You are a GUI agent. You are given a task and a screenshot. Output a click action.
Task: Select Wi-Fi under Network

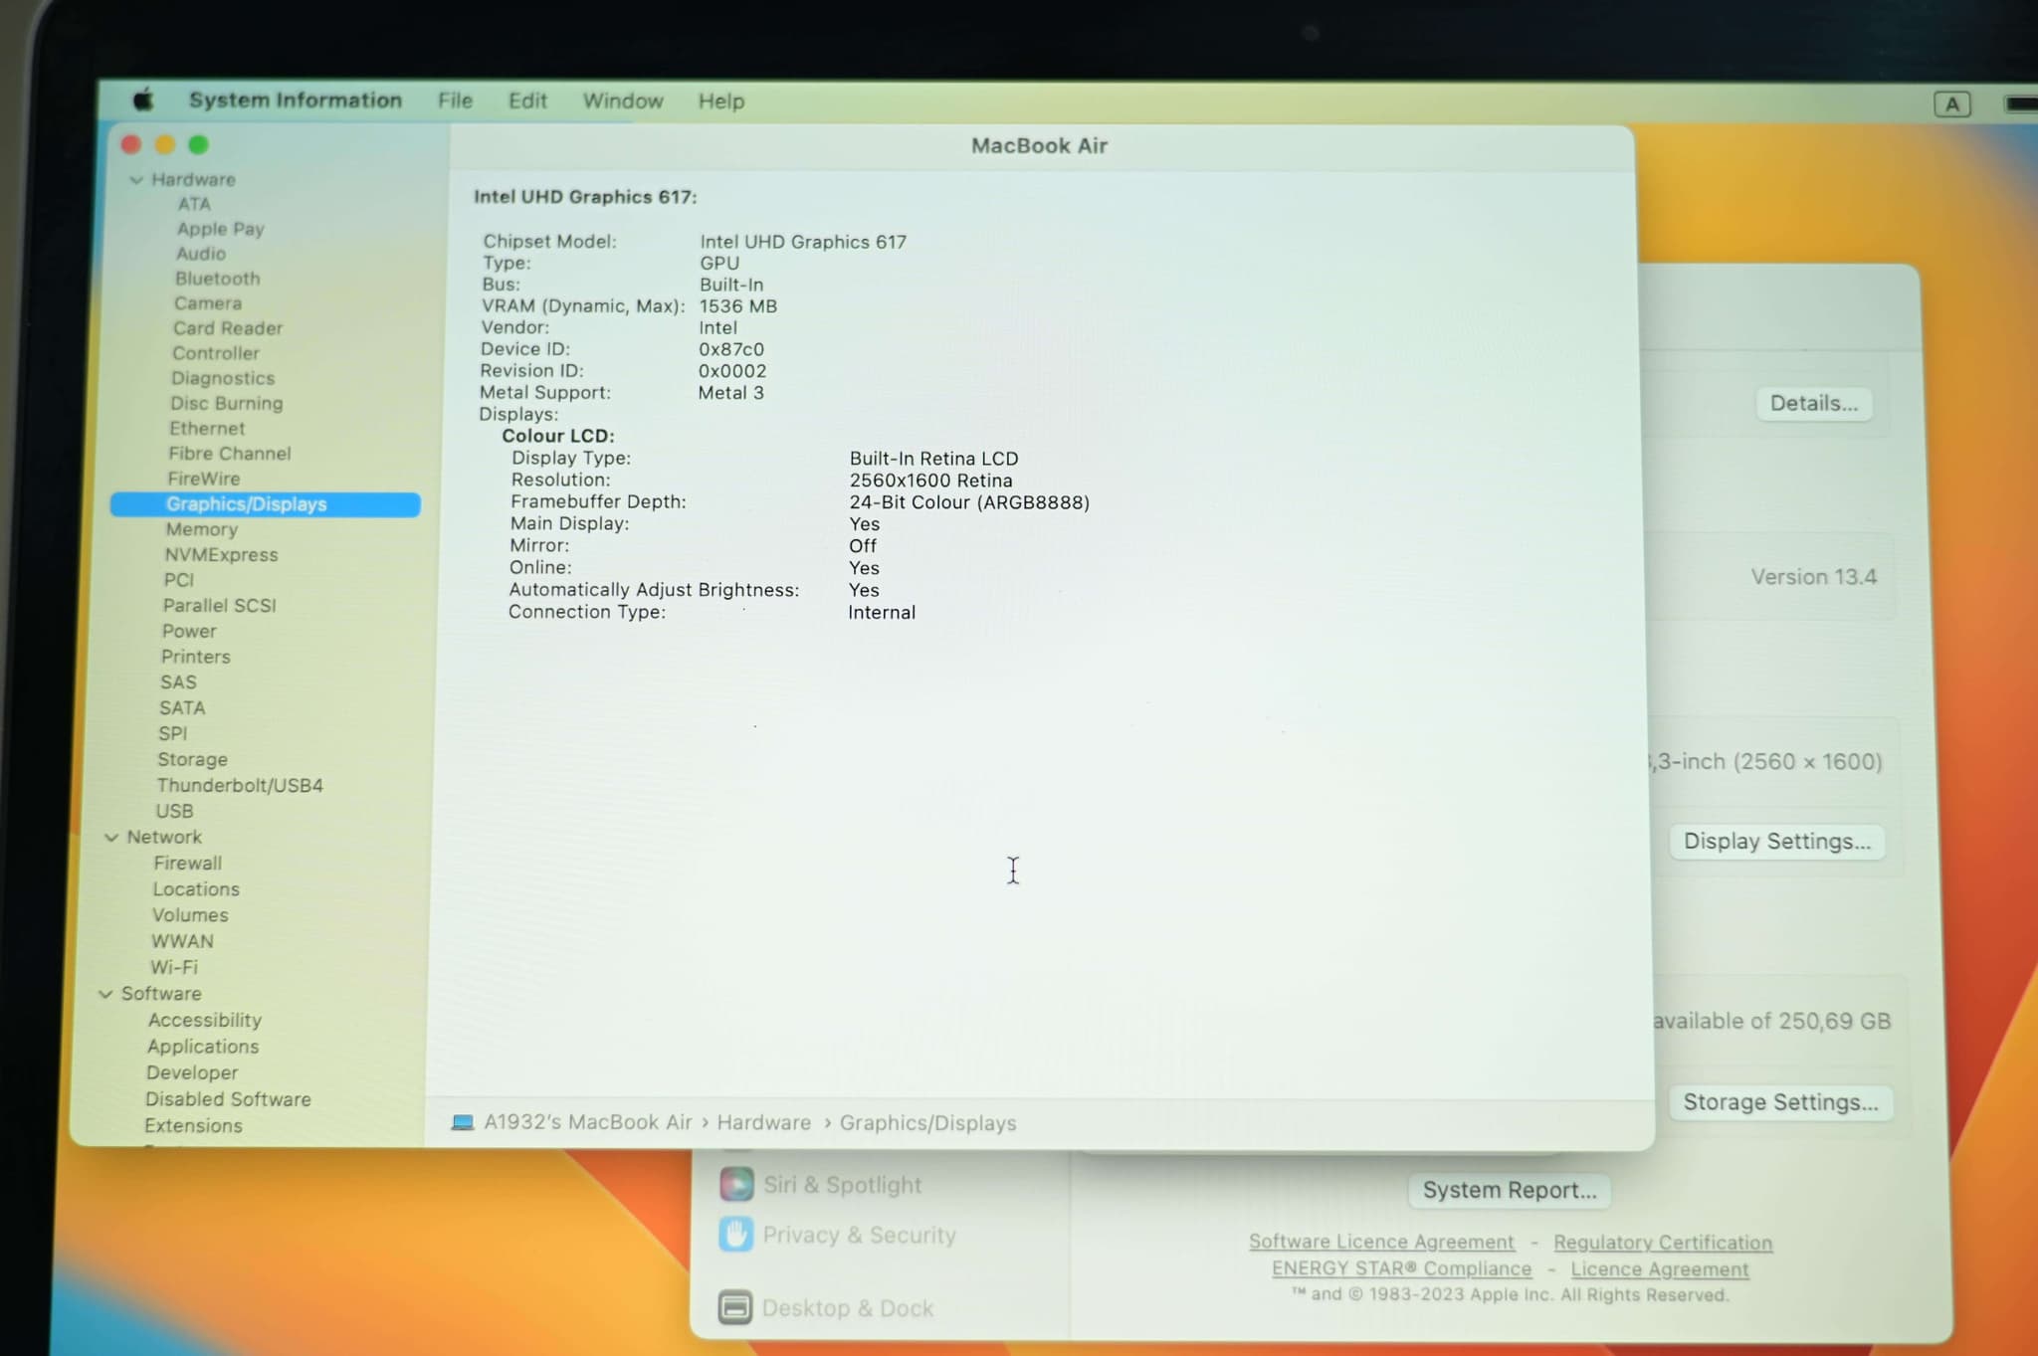[x=173, y=967]
